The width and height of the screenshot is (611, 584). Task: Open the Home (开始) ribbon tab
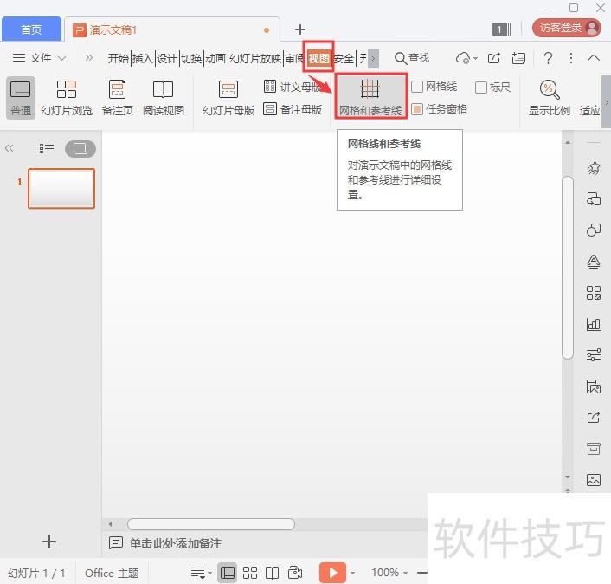(119, 58)
